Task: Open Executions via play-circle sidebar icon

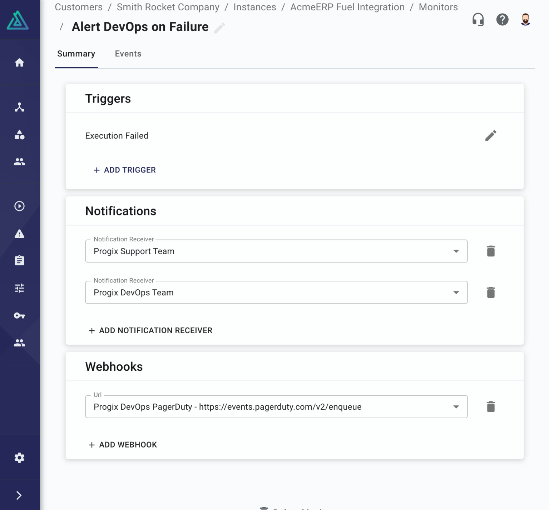Action: tap(19, 206)
